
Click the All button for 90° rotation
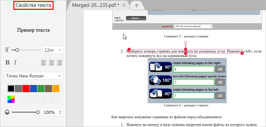tap(220, 69)
